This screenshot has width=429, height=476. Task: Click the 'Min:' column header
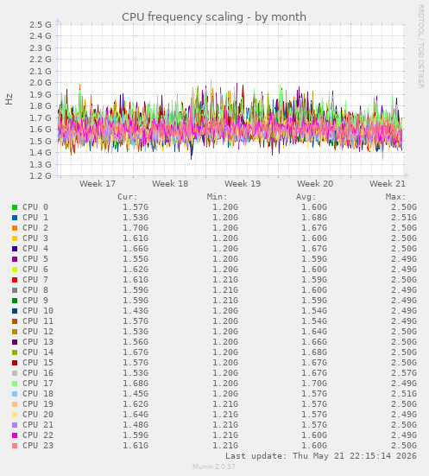pyautogui.click(x=218, y=197)
